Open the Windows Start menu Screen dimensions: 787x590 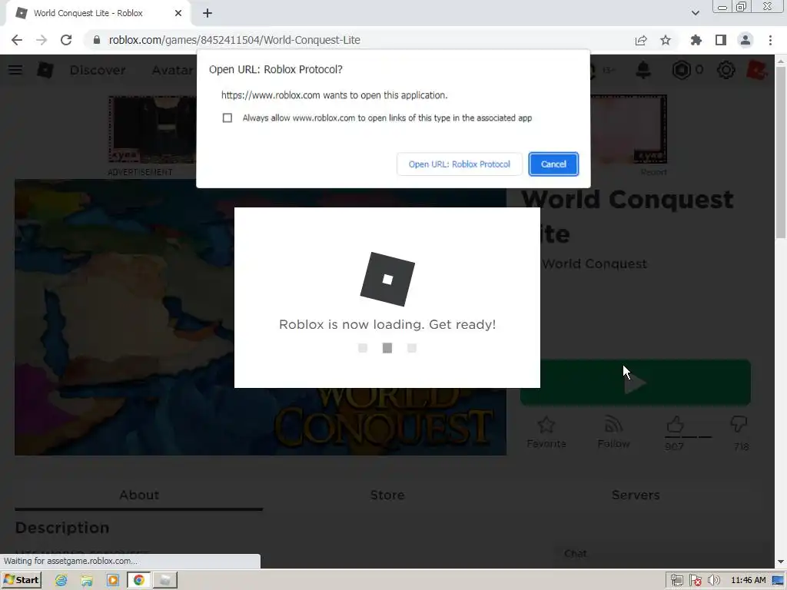[21, 580]
